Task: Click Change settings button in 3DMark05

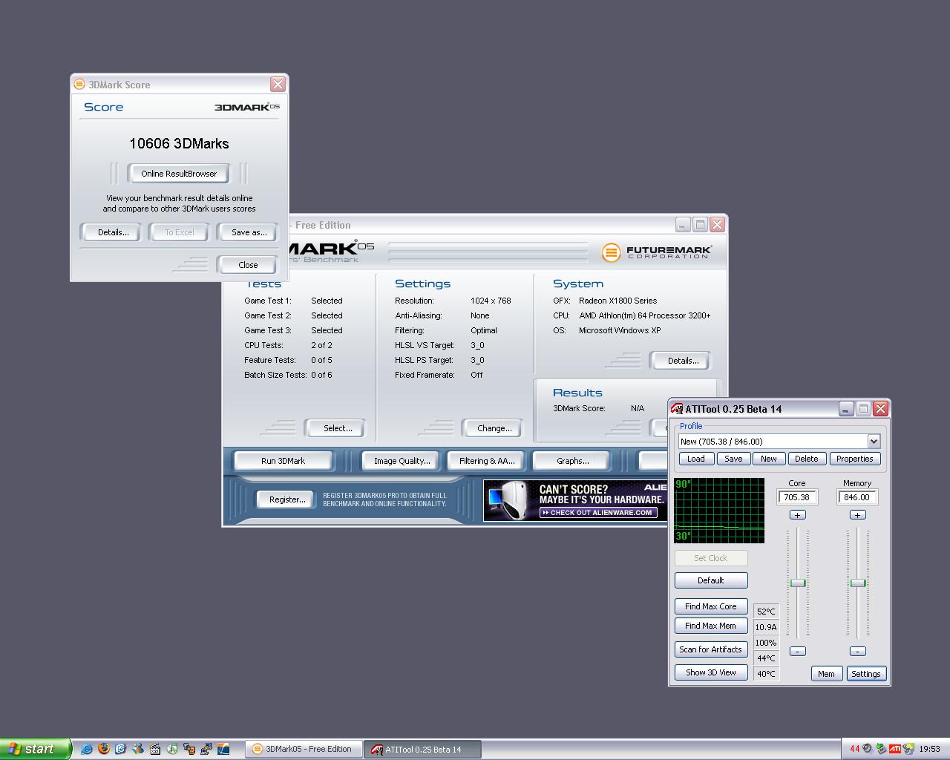Action: 494,428
